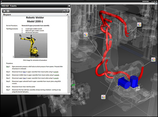Minimize the HD3D toolbar with minus icon

pyautogui.click(x=64, y=11)
